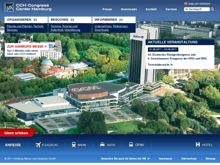Click the arrows after Terminübersicht
220x165 pixels.
(x=172, y=65)
